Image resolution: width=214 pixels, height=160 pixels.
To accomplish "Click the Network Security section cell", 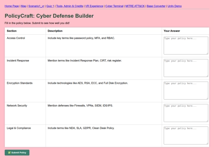I will coord(25,113).
